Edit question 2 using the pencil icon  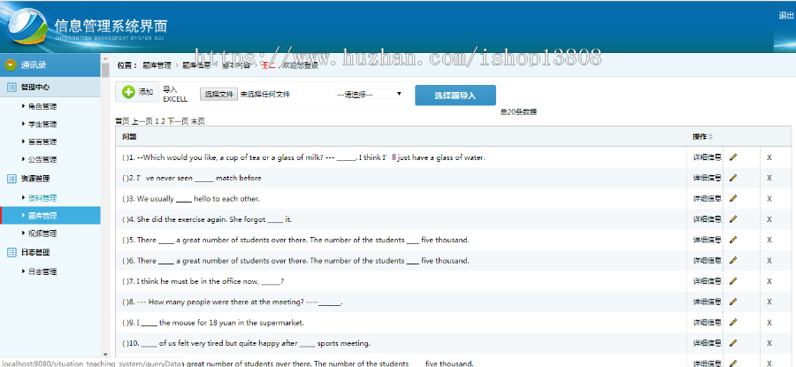click(x=732, y=178)
